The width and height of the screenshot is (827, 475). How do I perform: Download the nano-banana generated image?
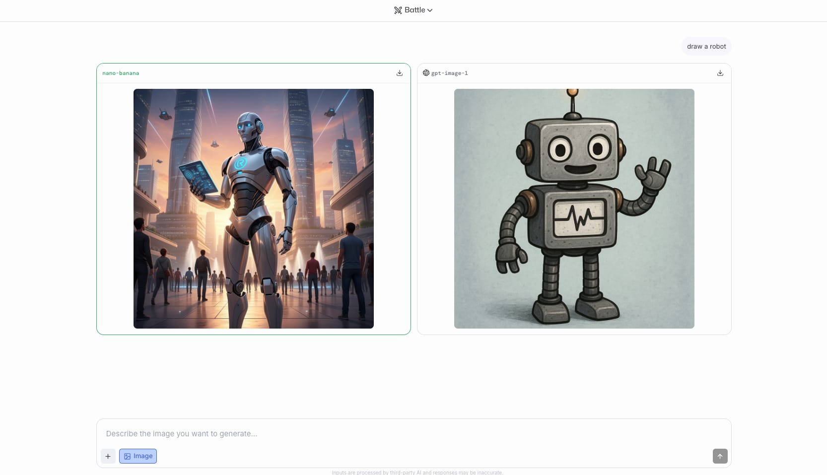pos(400,73)
